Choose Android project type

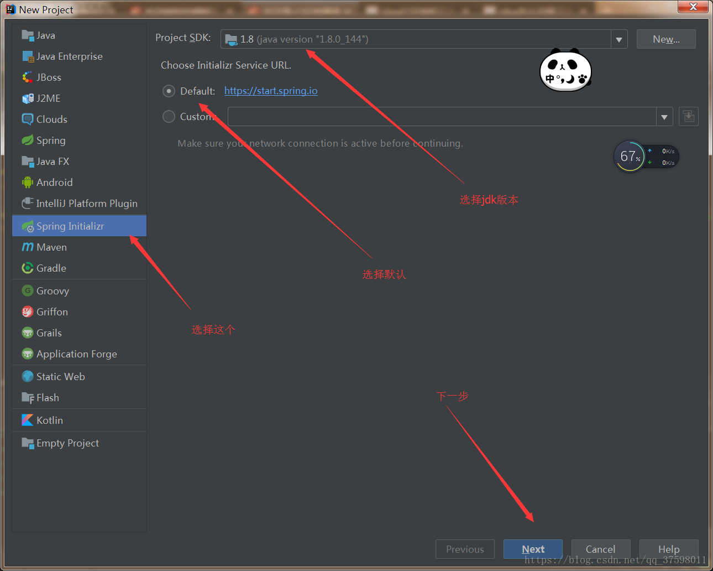coord(79,183)
